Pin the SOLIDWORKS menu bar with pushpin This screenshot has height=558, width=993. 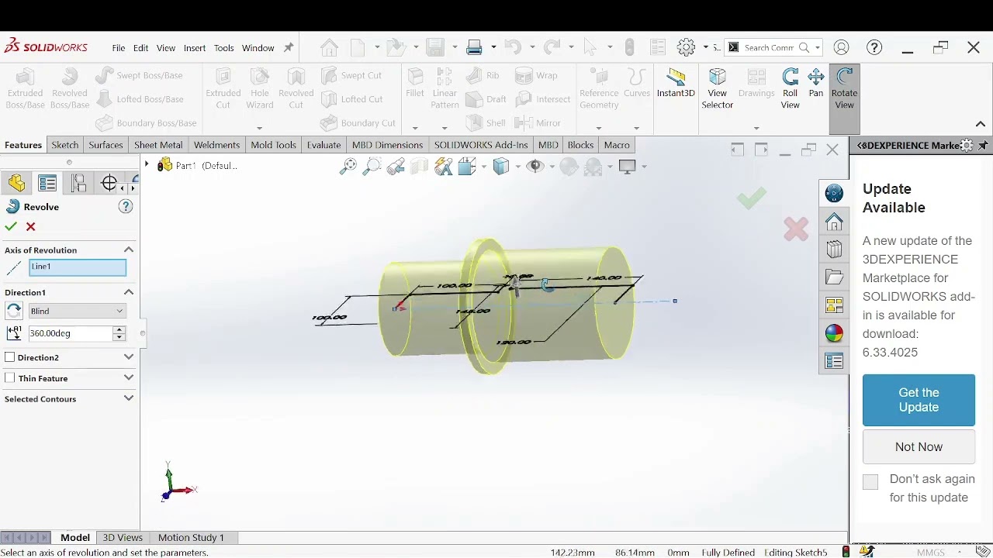pyautogui.click(x=289, y=47)
